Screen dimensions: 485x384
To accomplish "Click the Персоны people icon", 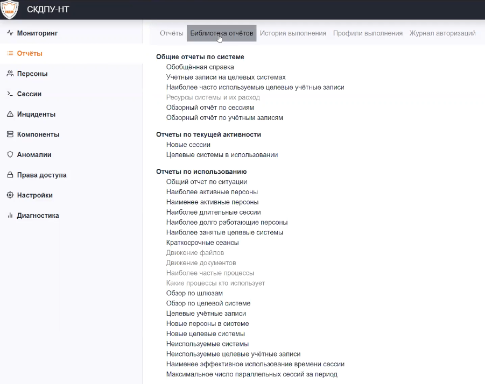I will [x=10, y=74].
